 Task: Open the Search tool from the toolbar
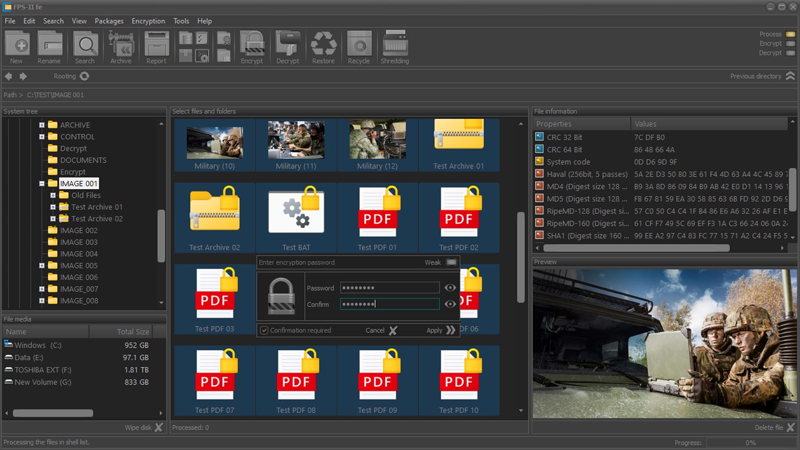(x=85, y=46)
